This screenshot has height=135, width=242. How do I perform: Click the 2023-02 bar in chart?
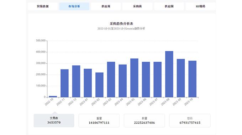(99, 85)
